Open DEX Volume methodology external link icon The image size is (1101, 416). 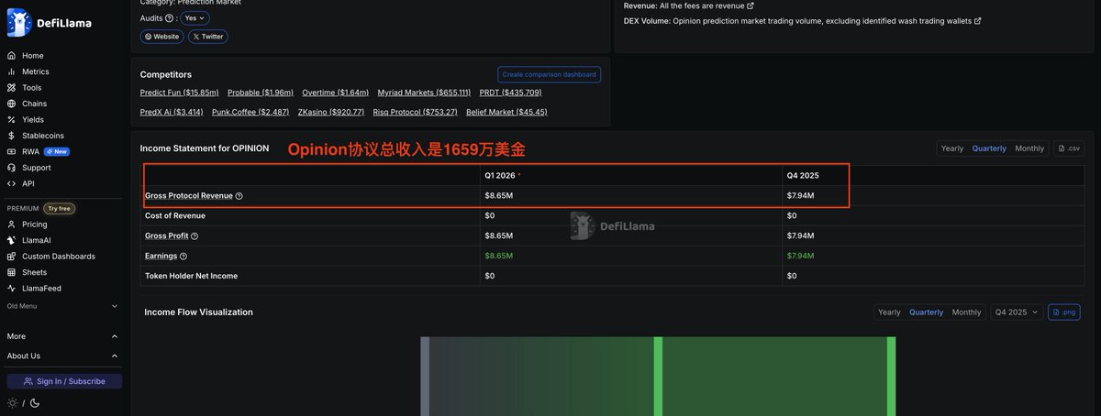[977, 21]
